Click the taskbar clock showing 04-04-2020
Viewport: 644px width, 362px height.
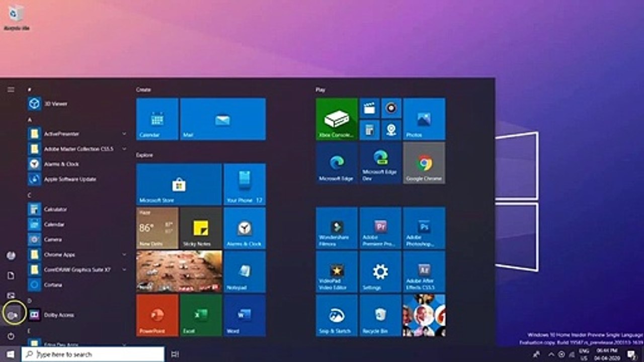[x=607, y=354]
